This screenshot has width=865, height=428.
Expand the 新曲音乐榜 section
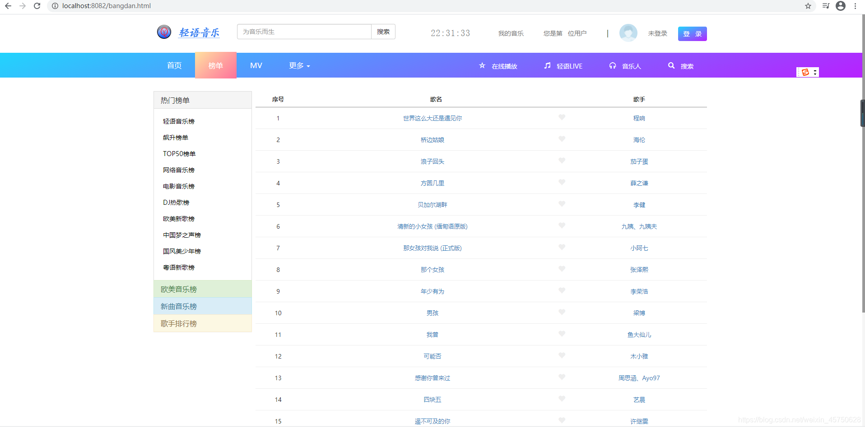[203, 306]
